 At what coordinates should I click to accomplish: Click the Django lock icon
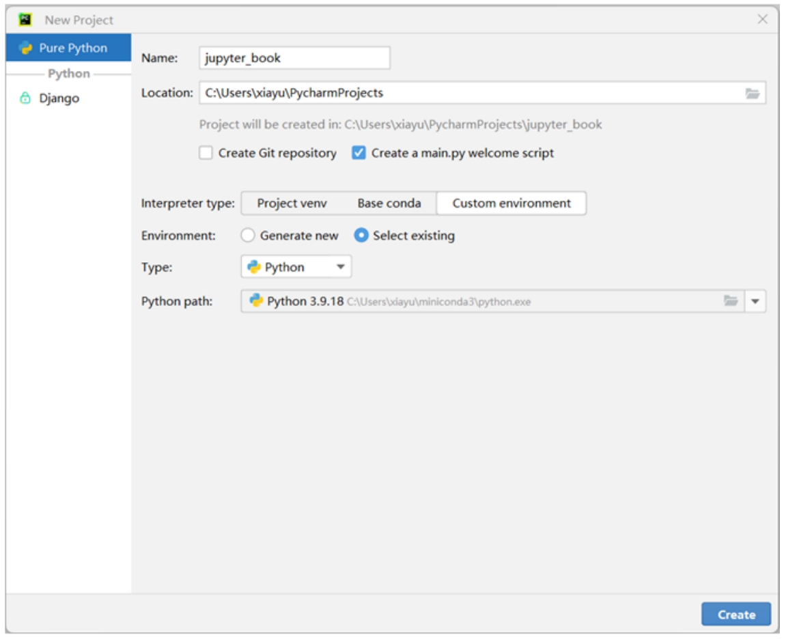coord(25,98)
